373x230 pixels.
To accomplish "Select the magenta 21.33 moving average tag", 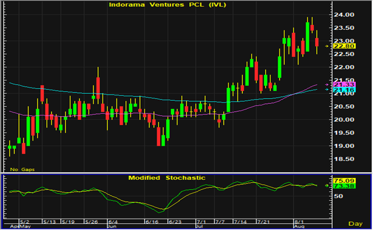I will point(341,85).
